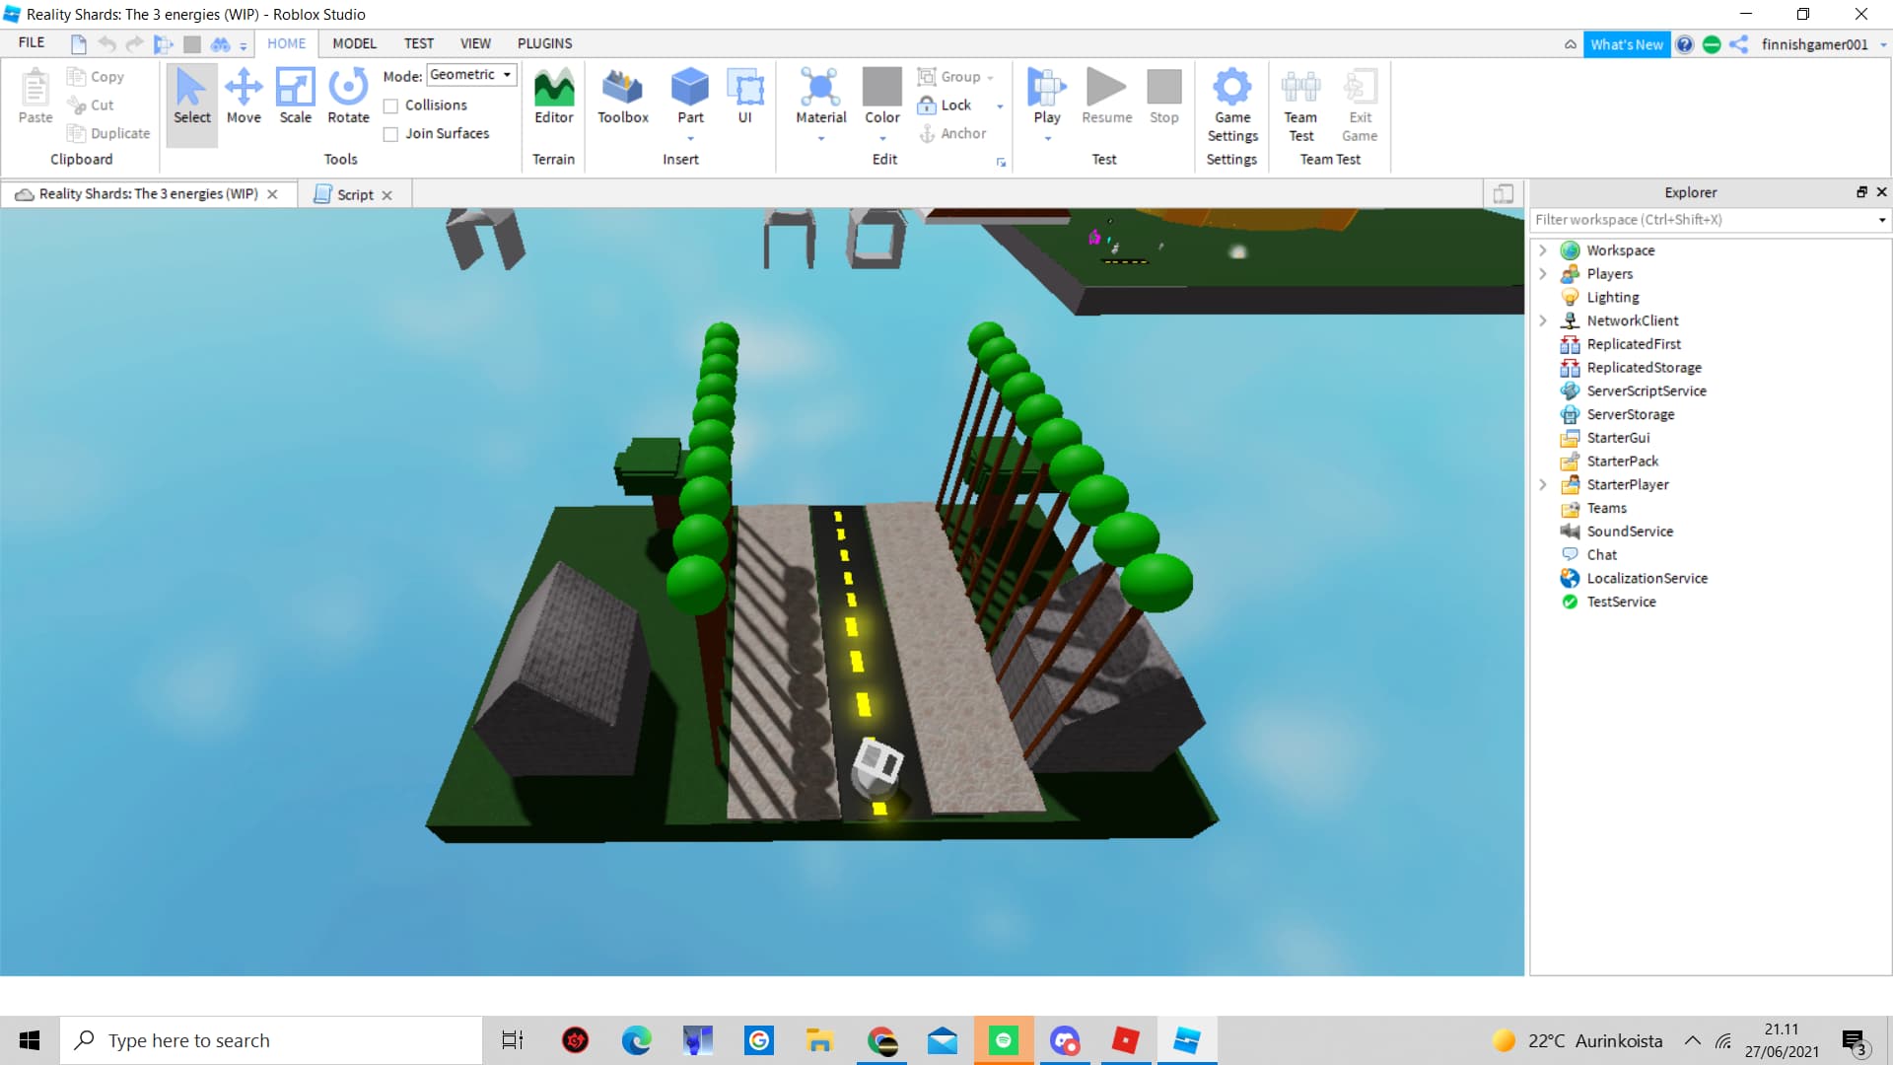
Task: Expand the Players tree node
Action: pos(1543,274)
